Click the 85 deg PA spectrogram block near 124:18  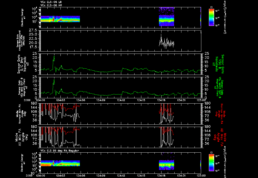pos(167,165)
